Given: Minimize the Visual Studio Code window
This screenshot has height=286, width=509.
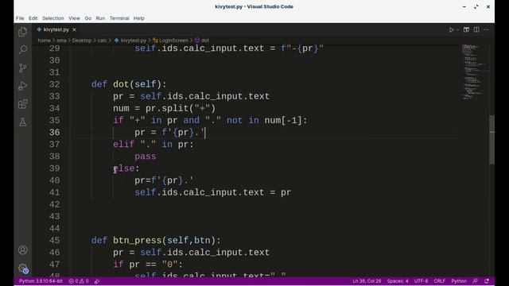Looking at the screenshot, I should tap(464, 6).
